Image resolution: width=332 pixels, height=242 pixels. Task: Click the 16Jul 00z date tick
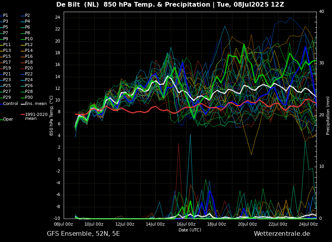tap(186, 224)
